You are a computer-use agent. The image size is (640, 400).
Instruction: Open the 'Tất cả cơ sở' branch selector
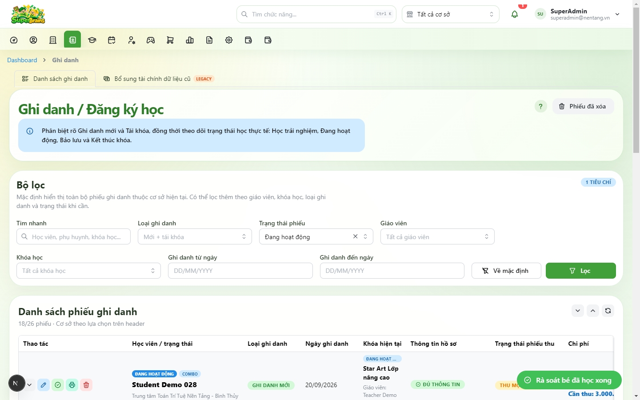(451, 14)
